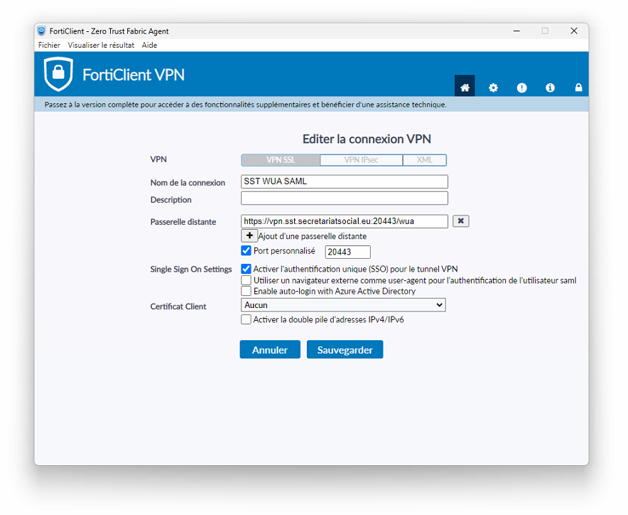Open the Visualiser le résultat menu
This screenshot has height=515, width=628.
[x=100, y=45]
